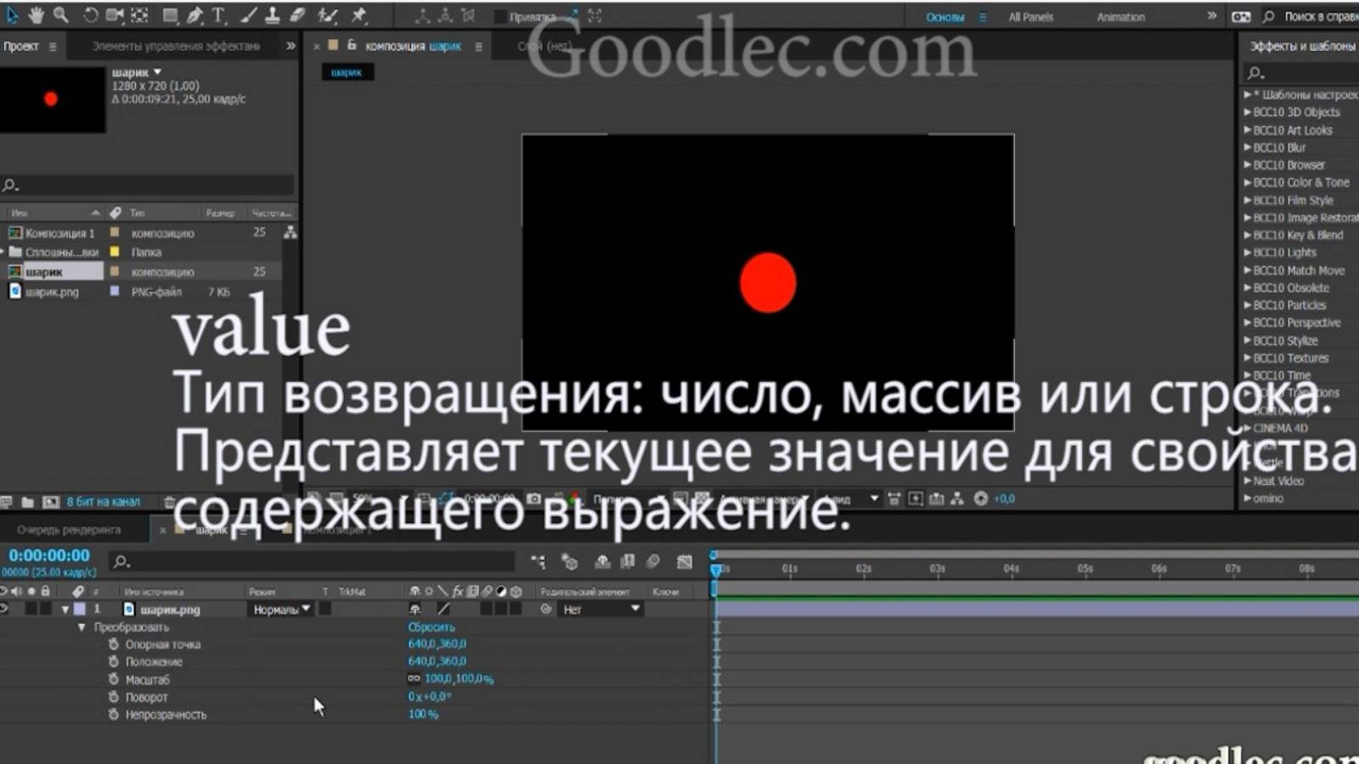The height and width of the screenshot is (764, 1359).
Task: Select Композиция 1 in project list
Action: [60, 233]
